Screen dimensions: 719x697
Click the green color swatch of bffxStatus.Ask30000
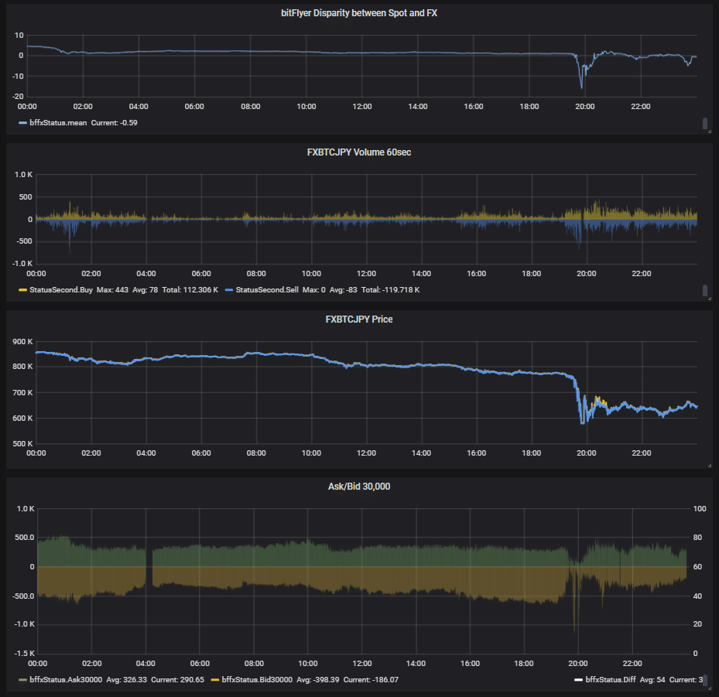point(23,679)
